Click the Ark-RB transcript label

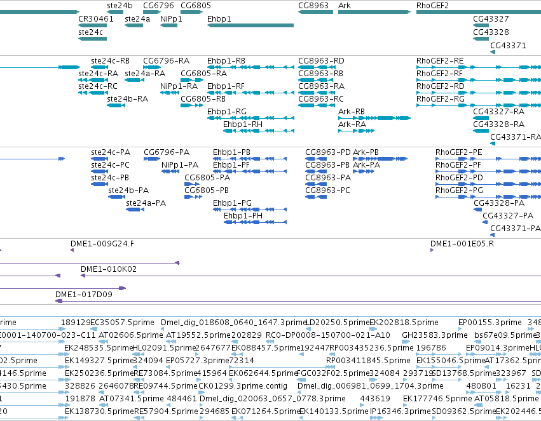[x=351, y=112]
